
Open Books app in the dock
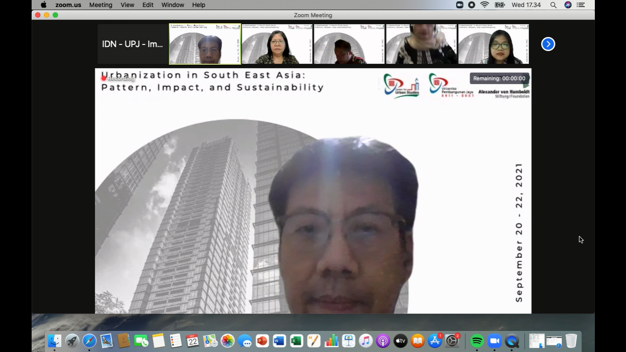417,341
